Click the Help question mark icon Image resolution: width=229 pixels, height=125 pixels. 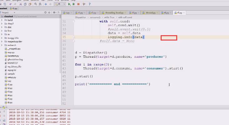click(x=90, y=4)
